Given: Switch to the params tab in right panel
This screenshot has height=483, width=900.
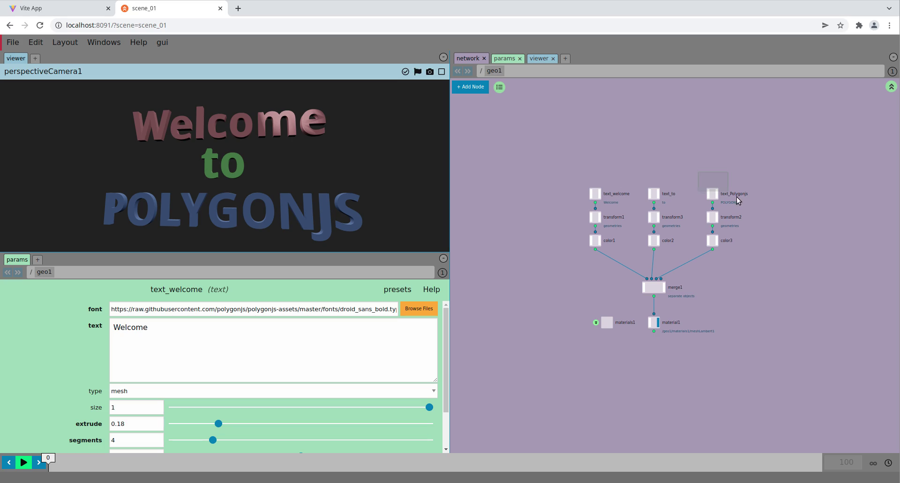Looking at the screenshot, I should tap(504, 59).
